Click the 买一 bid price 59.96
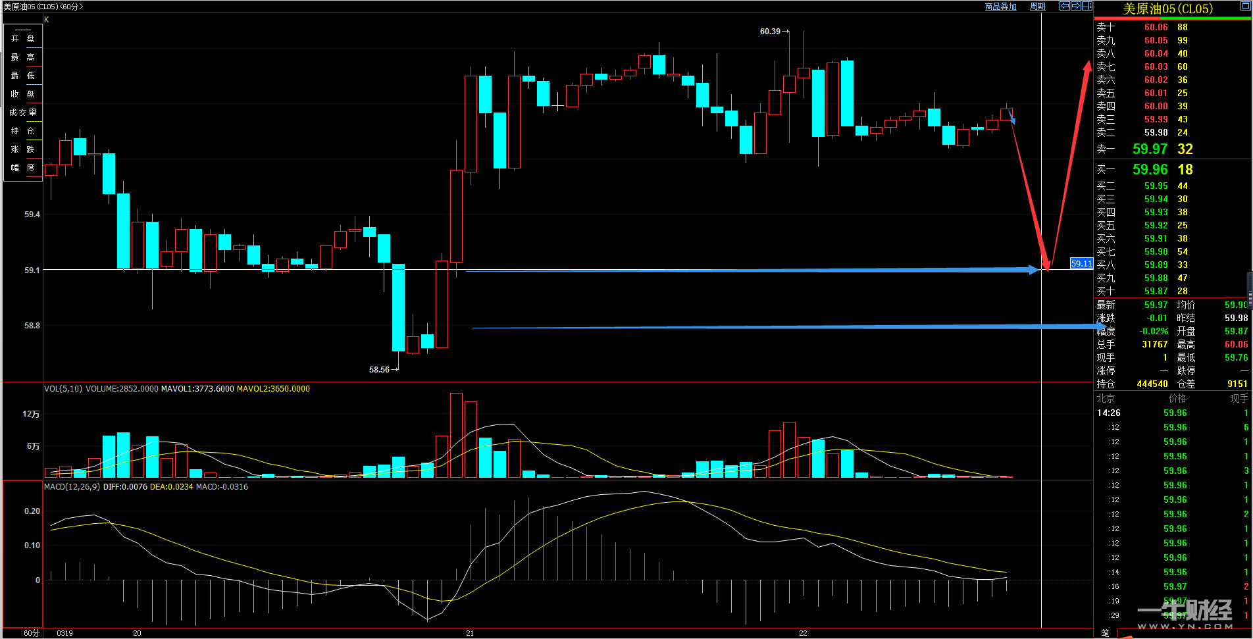1253x639 pixels. 1150,170
